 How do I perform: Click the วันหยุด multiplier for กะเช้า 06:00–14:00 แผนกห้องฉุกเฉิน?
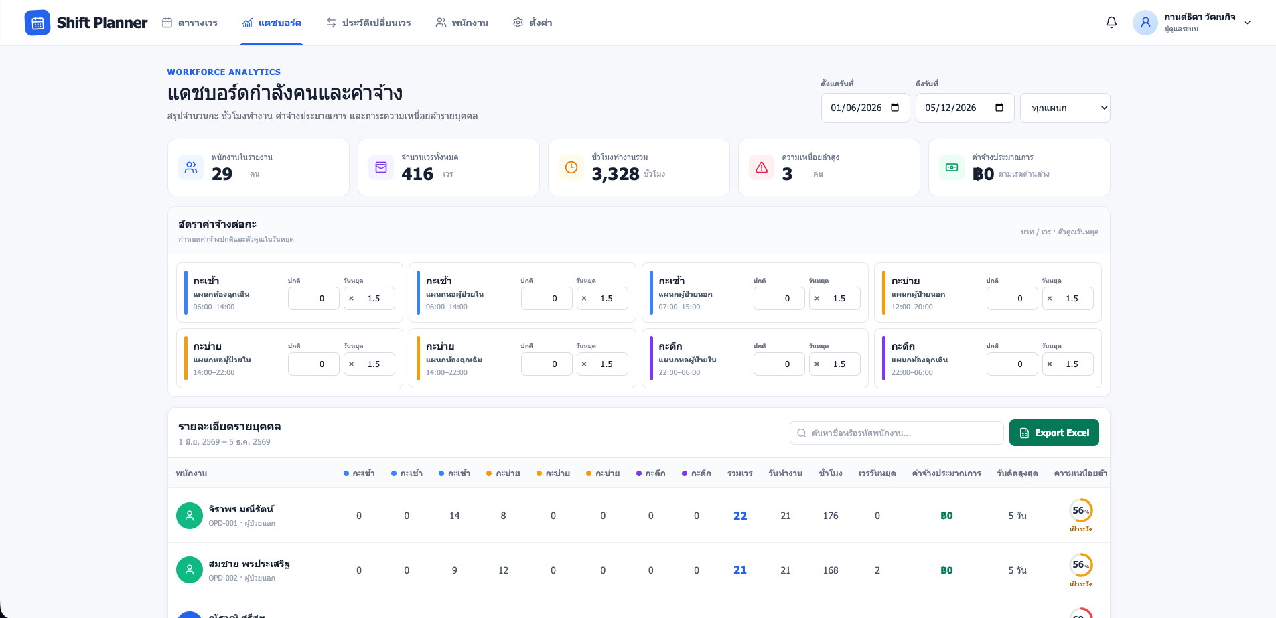tap(369, 299)
